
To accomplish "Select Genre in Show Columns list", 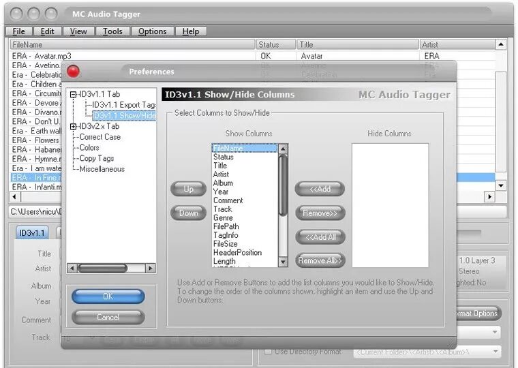I will (245, 217).
